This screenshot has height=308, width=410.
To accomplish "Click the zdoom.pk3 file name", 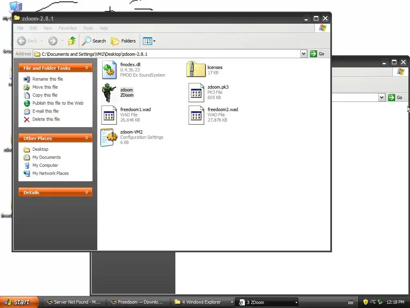I will point(218,87).
